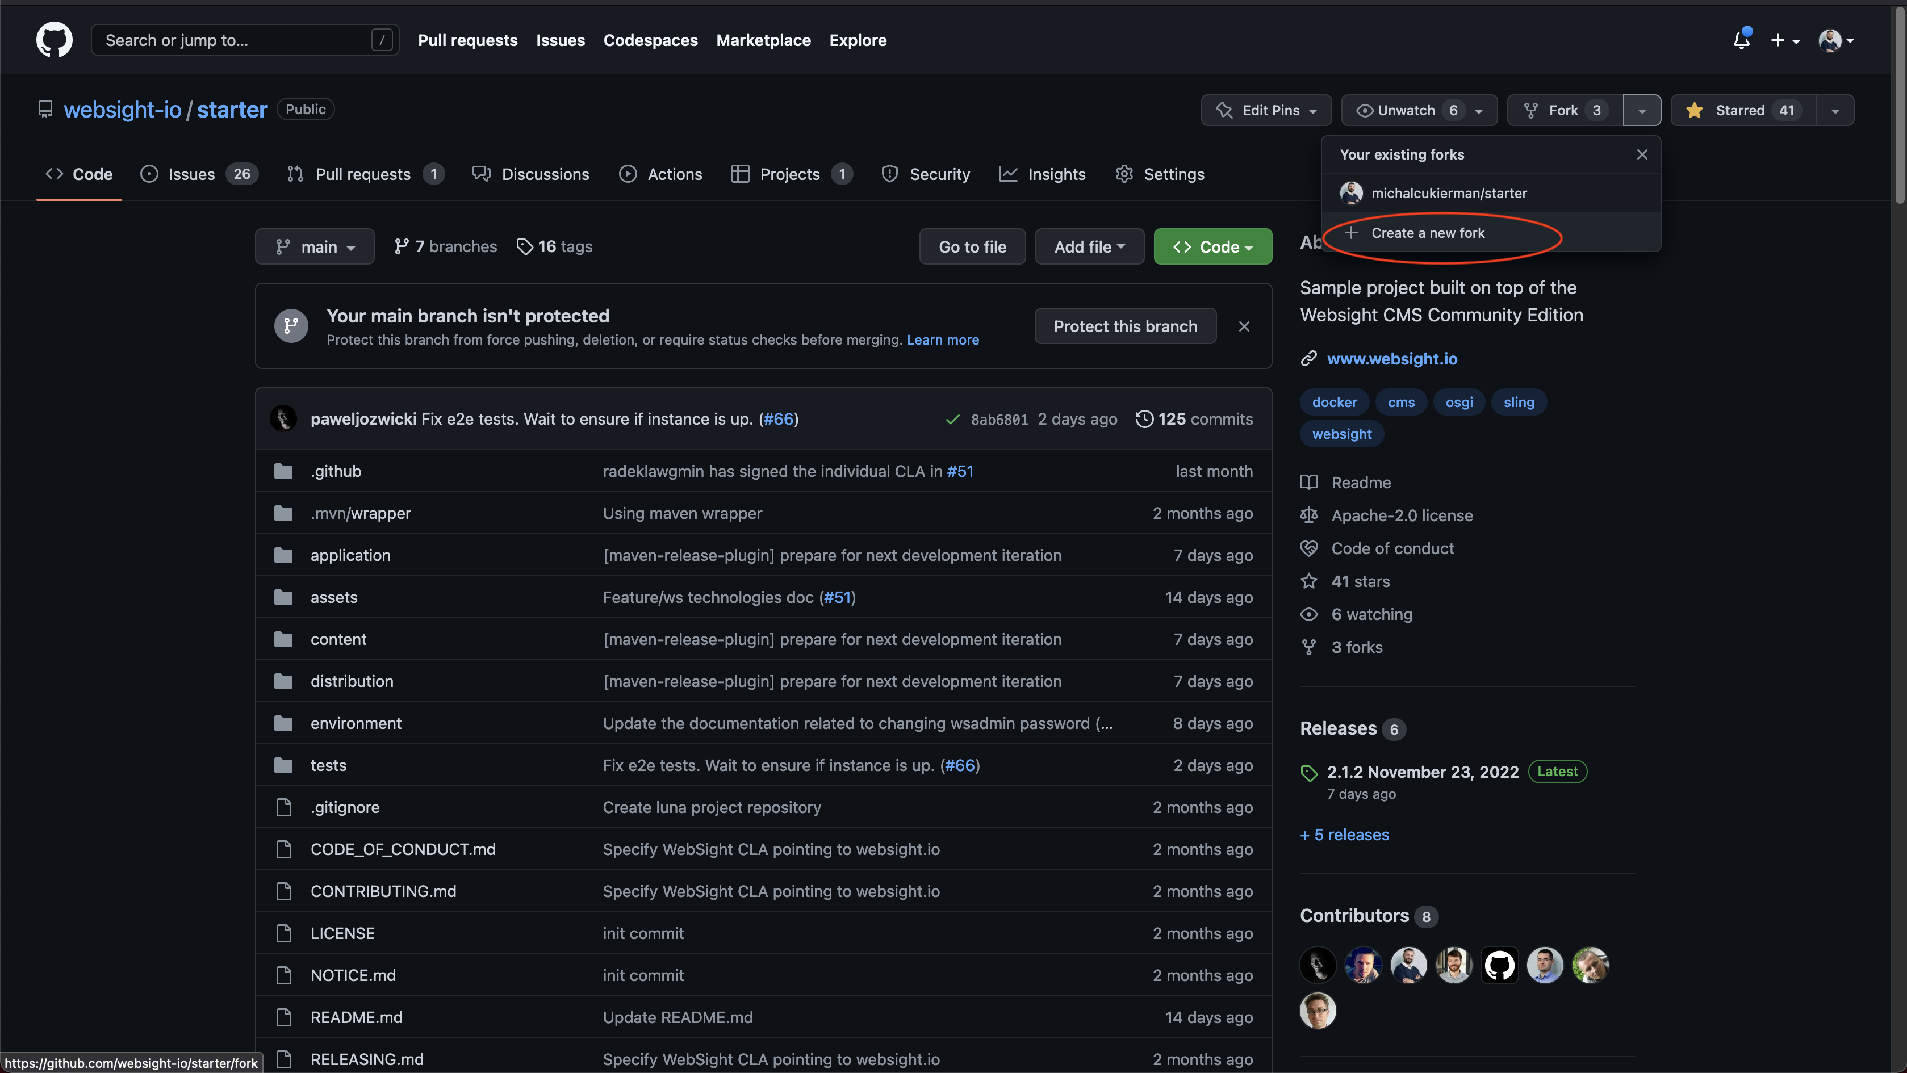The width and height of the screenshot is (1907, 1073).
Task: Open the websight-io organization link
Action: 122,110
